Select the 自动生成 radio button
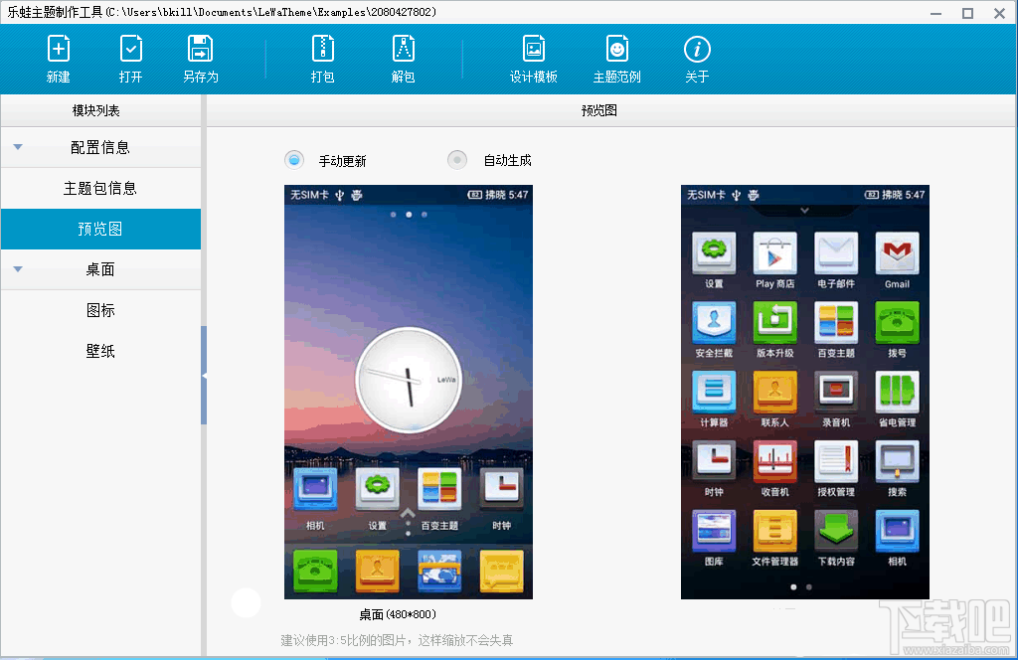Screen dimensions: 1018x660 pyautogui.click(x=457, y=160)
